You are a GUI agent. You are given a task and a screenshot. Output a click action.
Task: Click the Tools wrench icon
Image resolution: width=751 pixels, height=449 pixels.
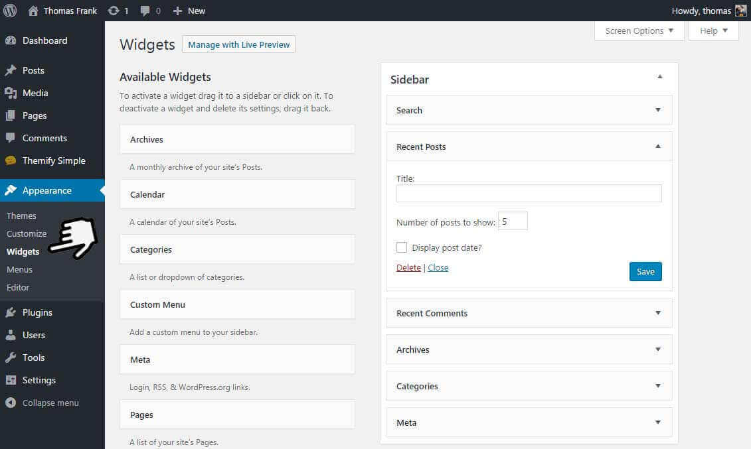[11, 357]
